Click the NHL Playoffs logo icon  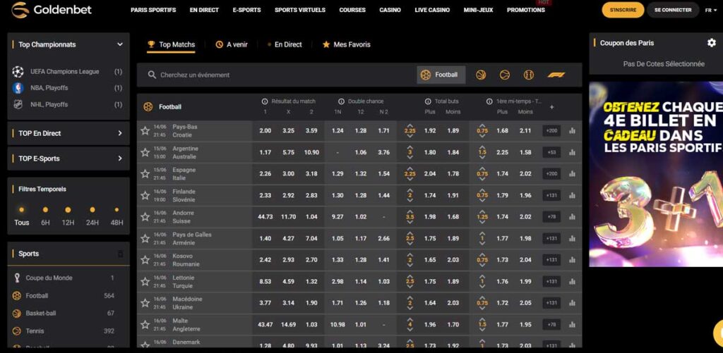18,104
